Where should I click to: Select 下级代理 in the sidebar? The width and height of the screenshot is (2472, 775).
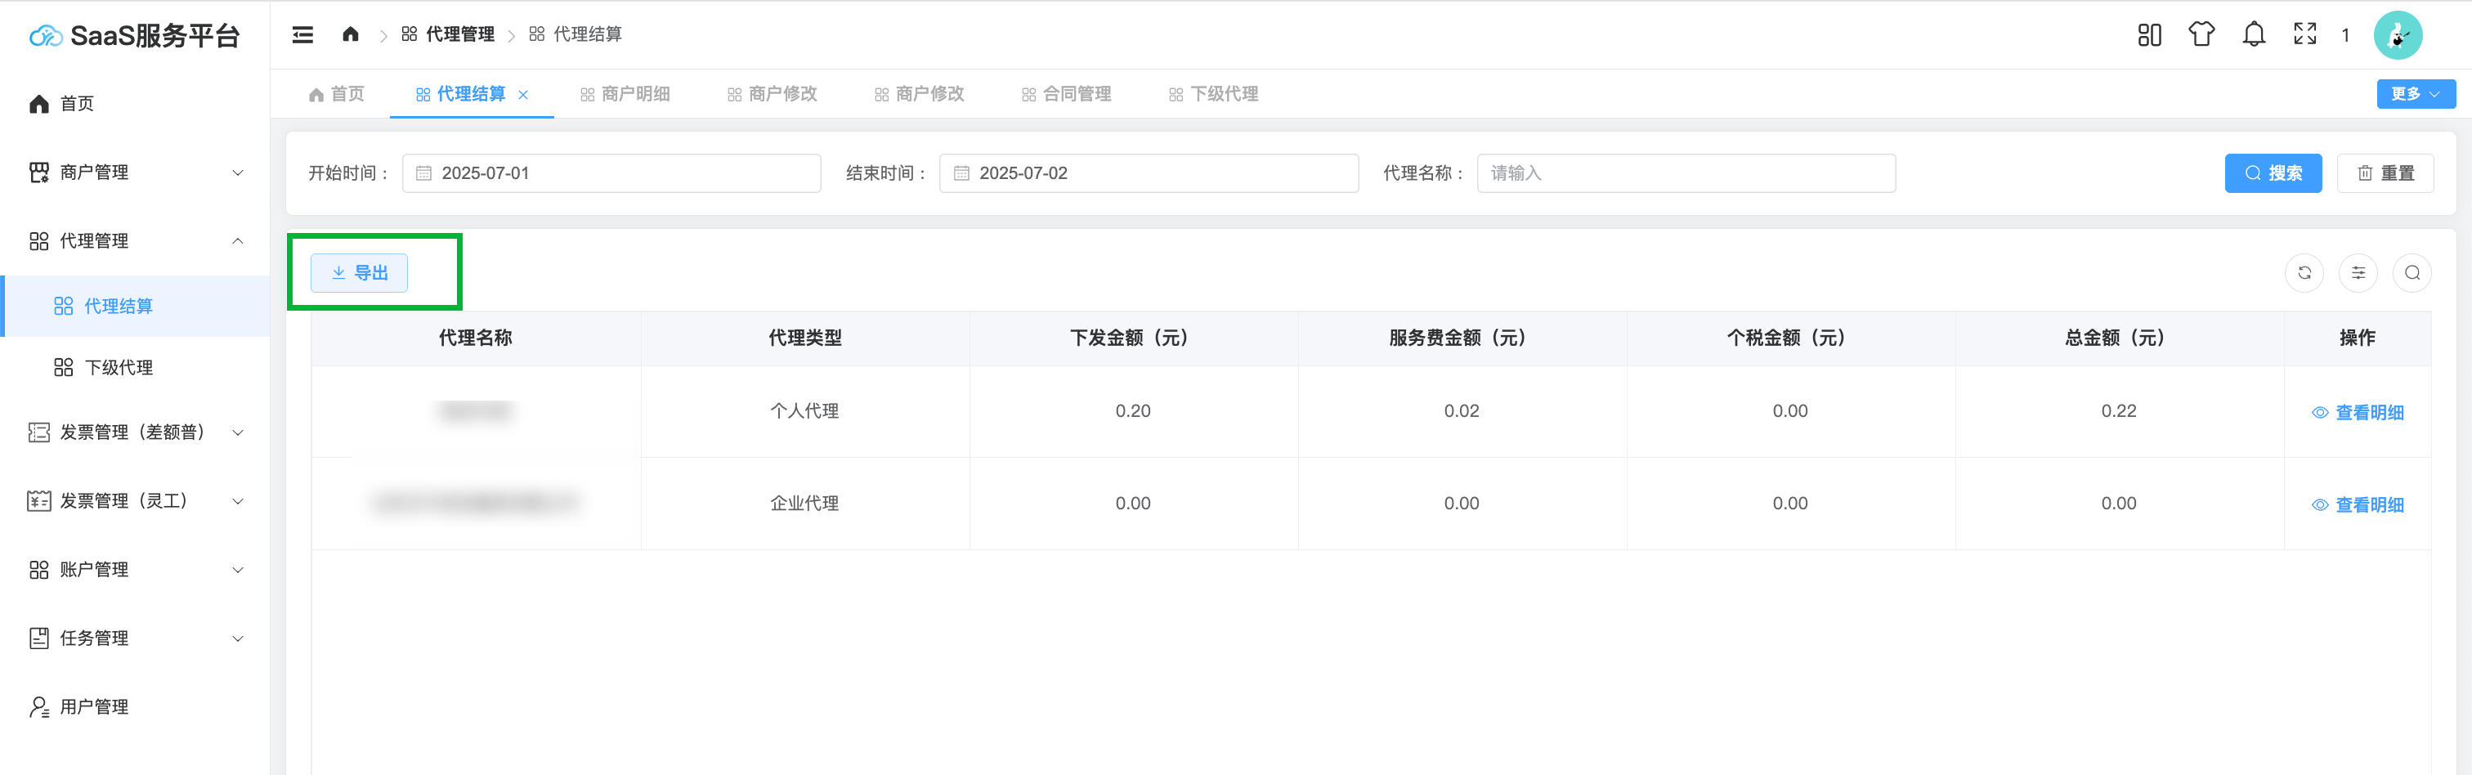coord(118,367)
